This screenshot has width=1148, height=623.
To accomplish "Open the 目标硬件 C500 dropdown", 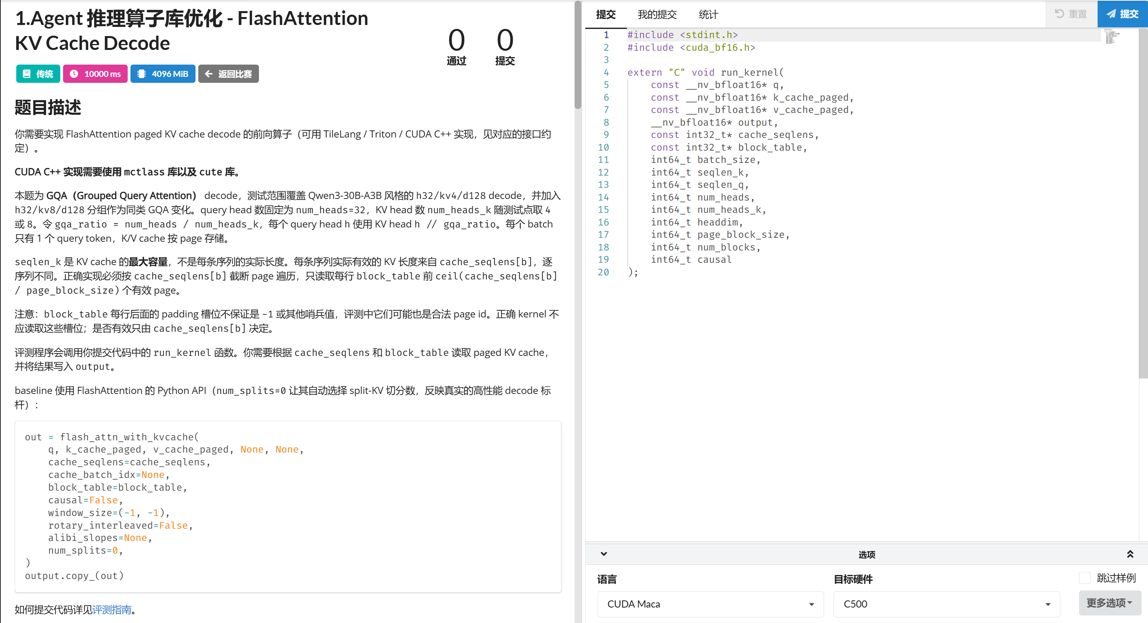I will 947,604.
